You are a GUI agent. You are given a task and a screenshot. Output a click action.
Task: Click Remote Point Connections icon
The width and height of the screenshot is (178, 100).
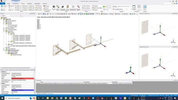point(73,7)
